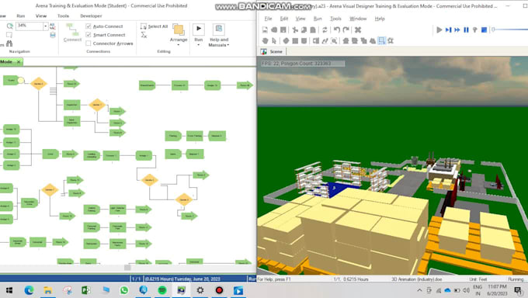Open Microsoft Edge from the taskbar
The height and width of the screenshot is (298, 528).
coord(29,290)
